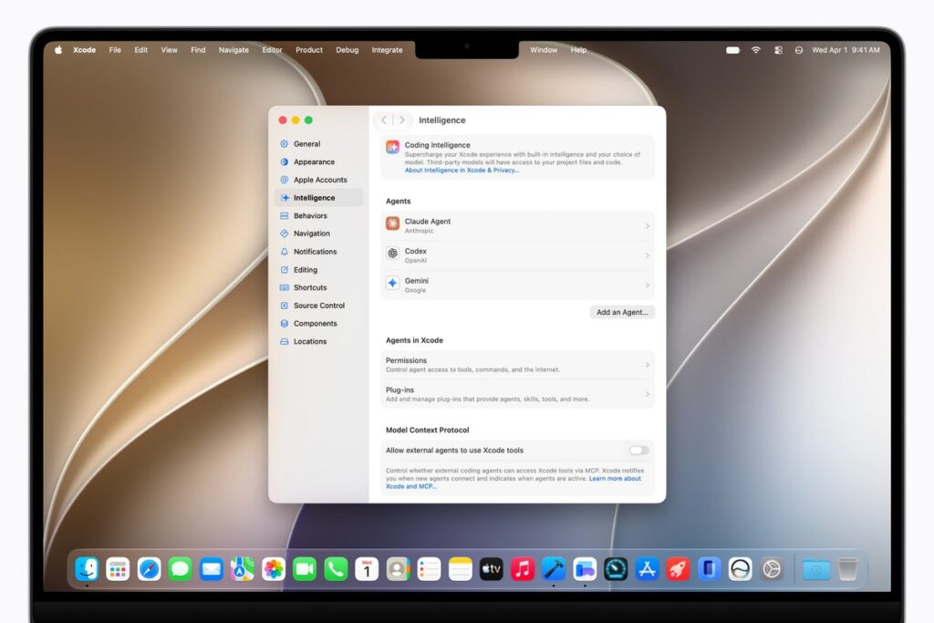Click the Agents in Xcode heading
This screenshot has height=623, width=934.
414,340
